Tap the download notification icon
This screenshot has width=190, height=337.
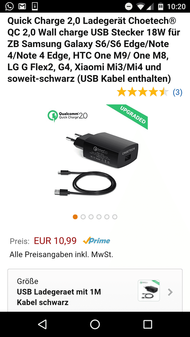35,7
